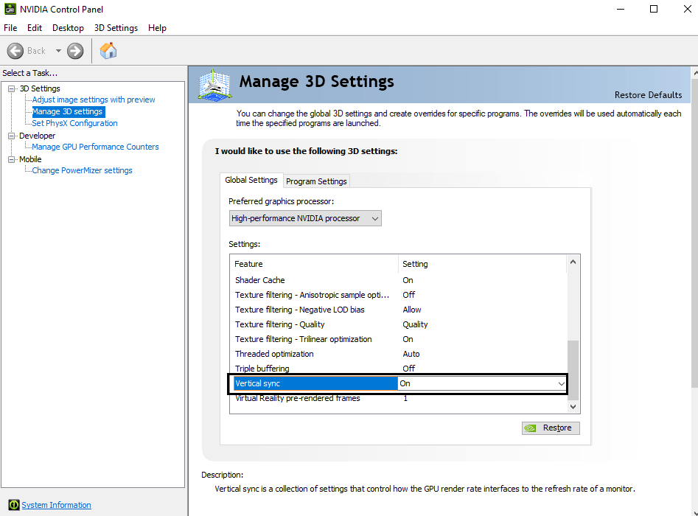This screenshot has height=516, width=698.
Task: Click the Setting column header
Action: [483, 264]
